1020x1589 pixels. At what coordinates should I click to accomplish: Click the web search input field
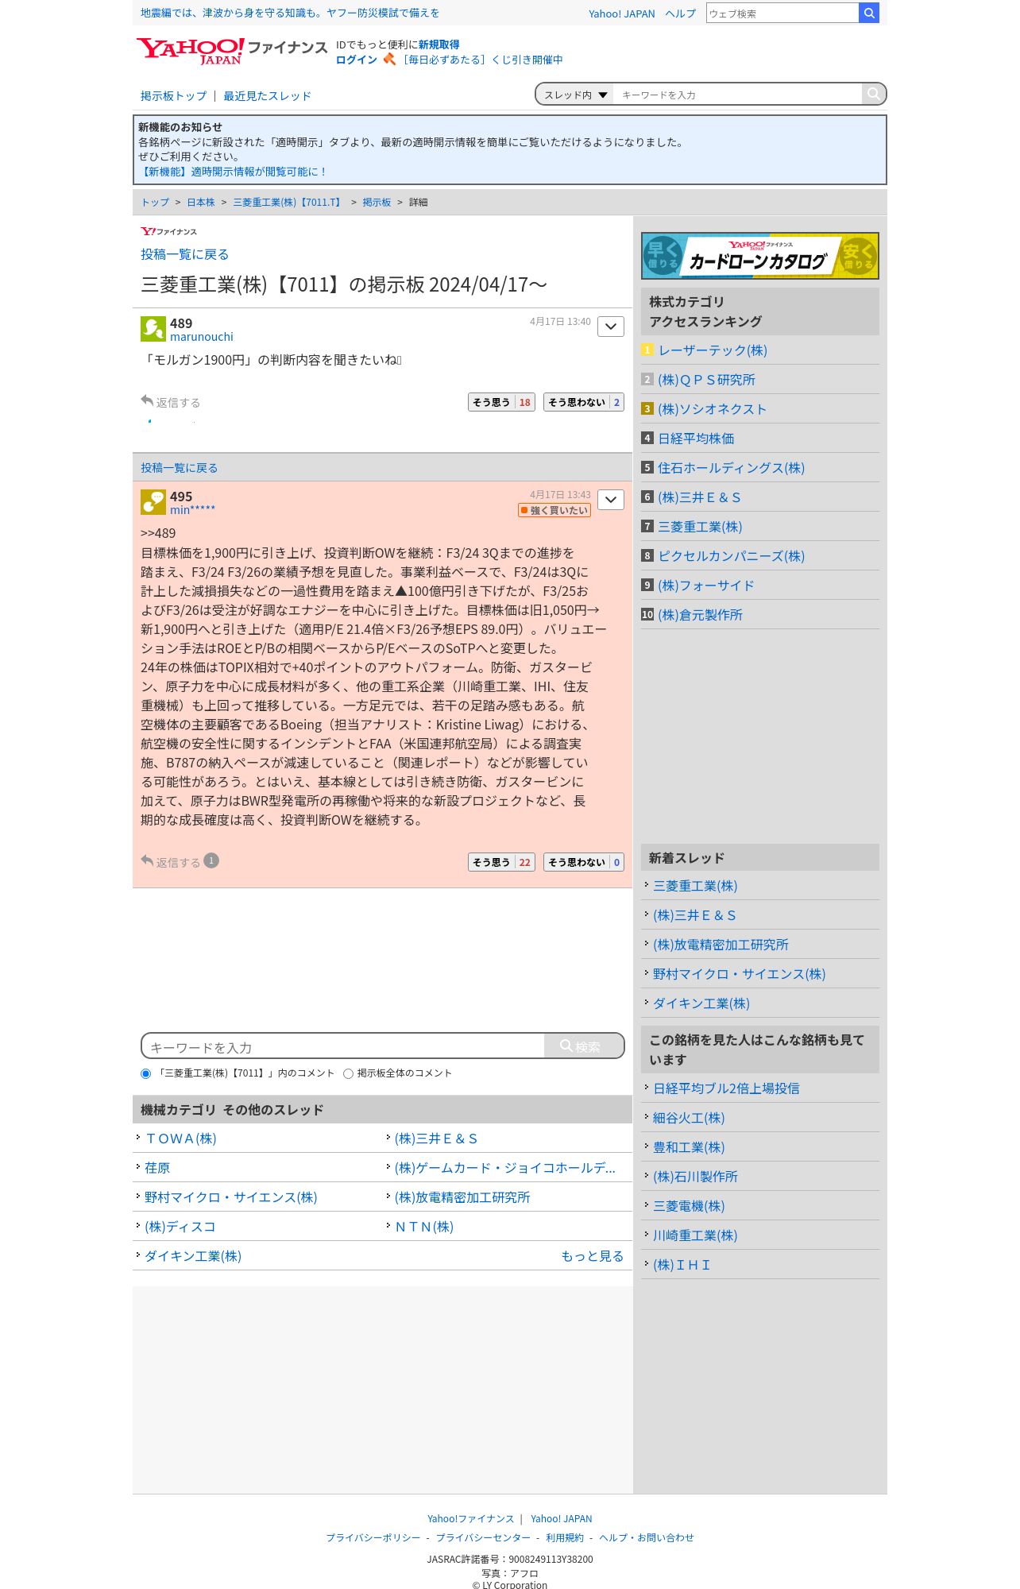pyautogui.click(x=782, y=13)
